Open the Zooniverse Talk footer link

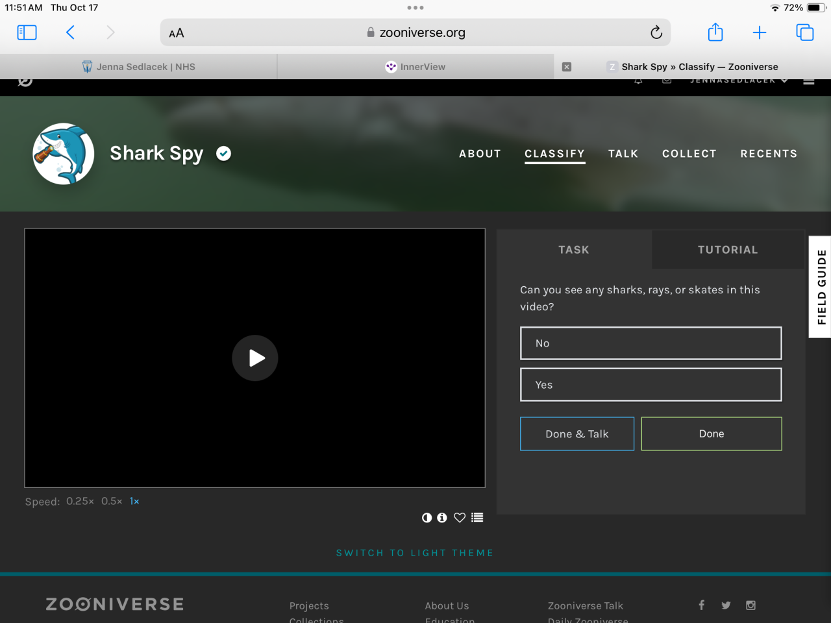coord(586,605)
